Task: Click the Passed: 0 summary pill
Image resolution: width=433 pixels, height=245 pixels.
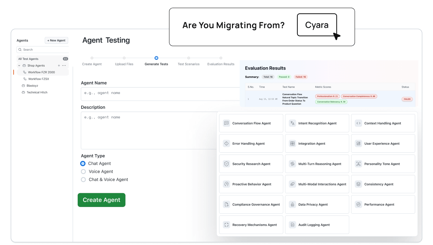Action: point(284,77)
